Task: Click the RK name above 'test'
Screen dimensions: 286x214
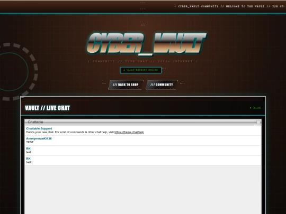Action: 28,148
